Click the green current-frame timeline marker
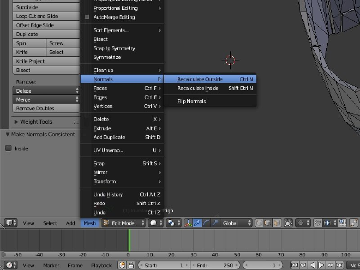Viewport: 360px width, 270px height. click(x=129, y=241)
